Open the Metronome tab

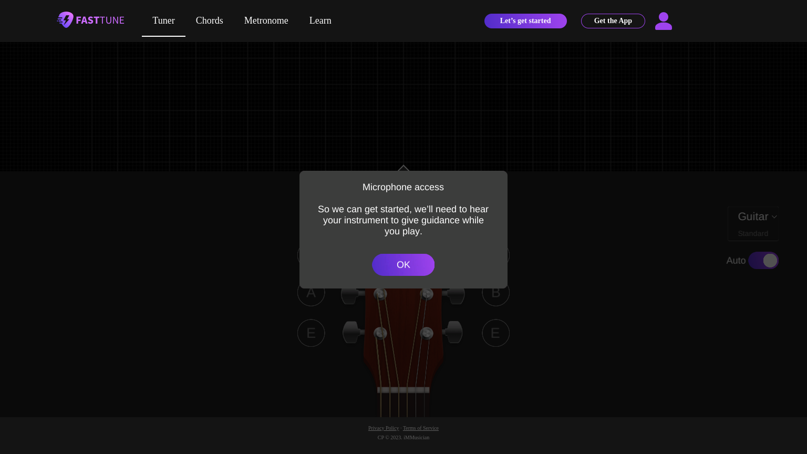tap(266, 20)
